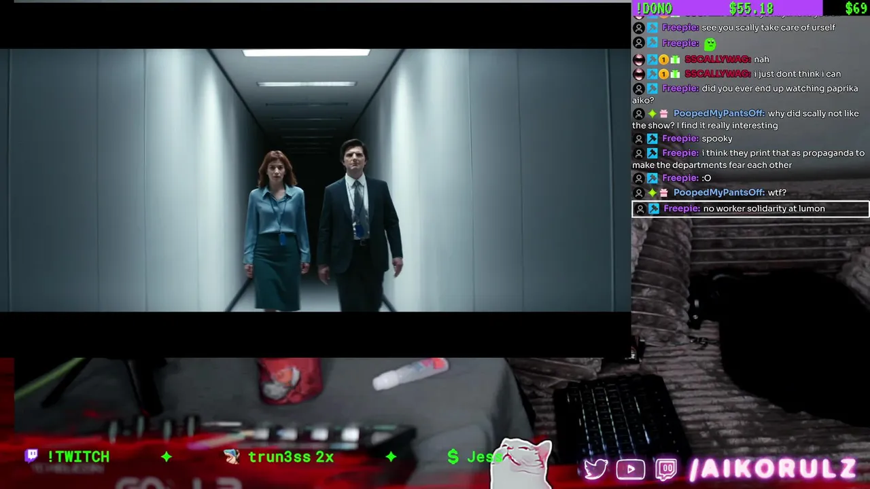The image size is (870, 489).
Task: Click the hallway video showing two people walking
Action: 315,180
